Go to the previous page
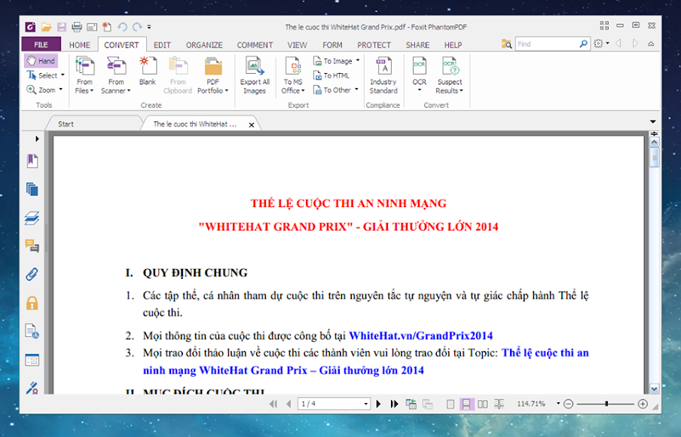 (x=289, y=404)
